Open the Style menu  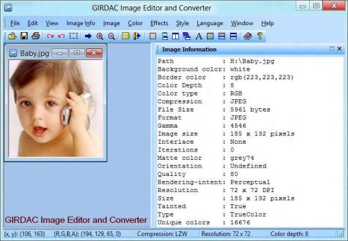(x=182, y=23)
